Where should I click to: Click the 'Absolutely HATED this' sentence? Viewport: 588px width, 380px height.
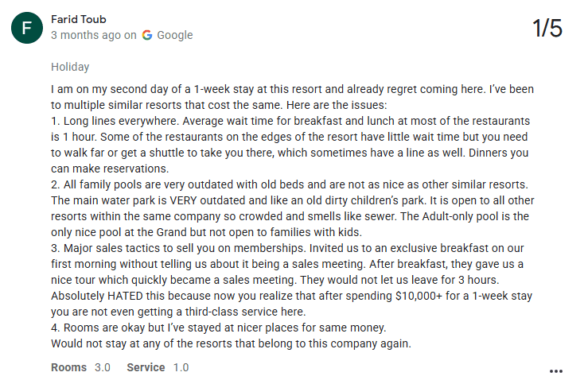291,304
